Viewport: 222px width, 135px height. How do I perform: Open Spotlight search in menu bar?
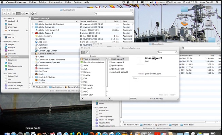click(x=217, y=2)
